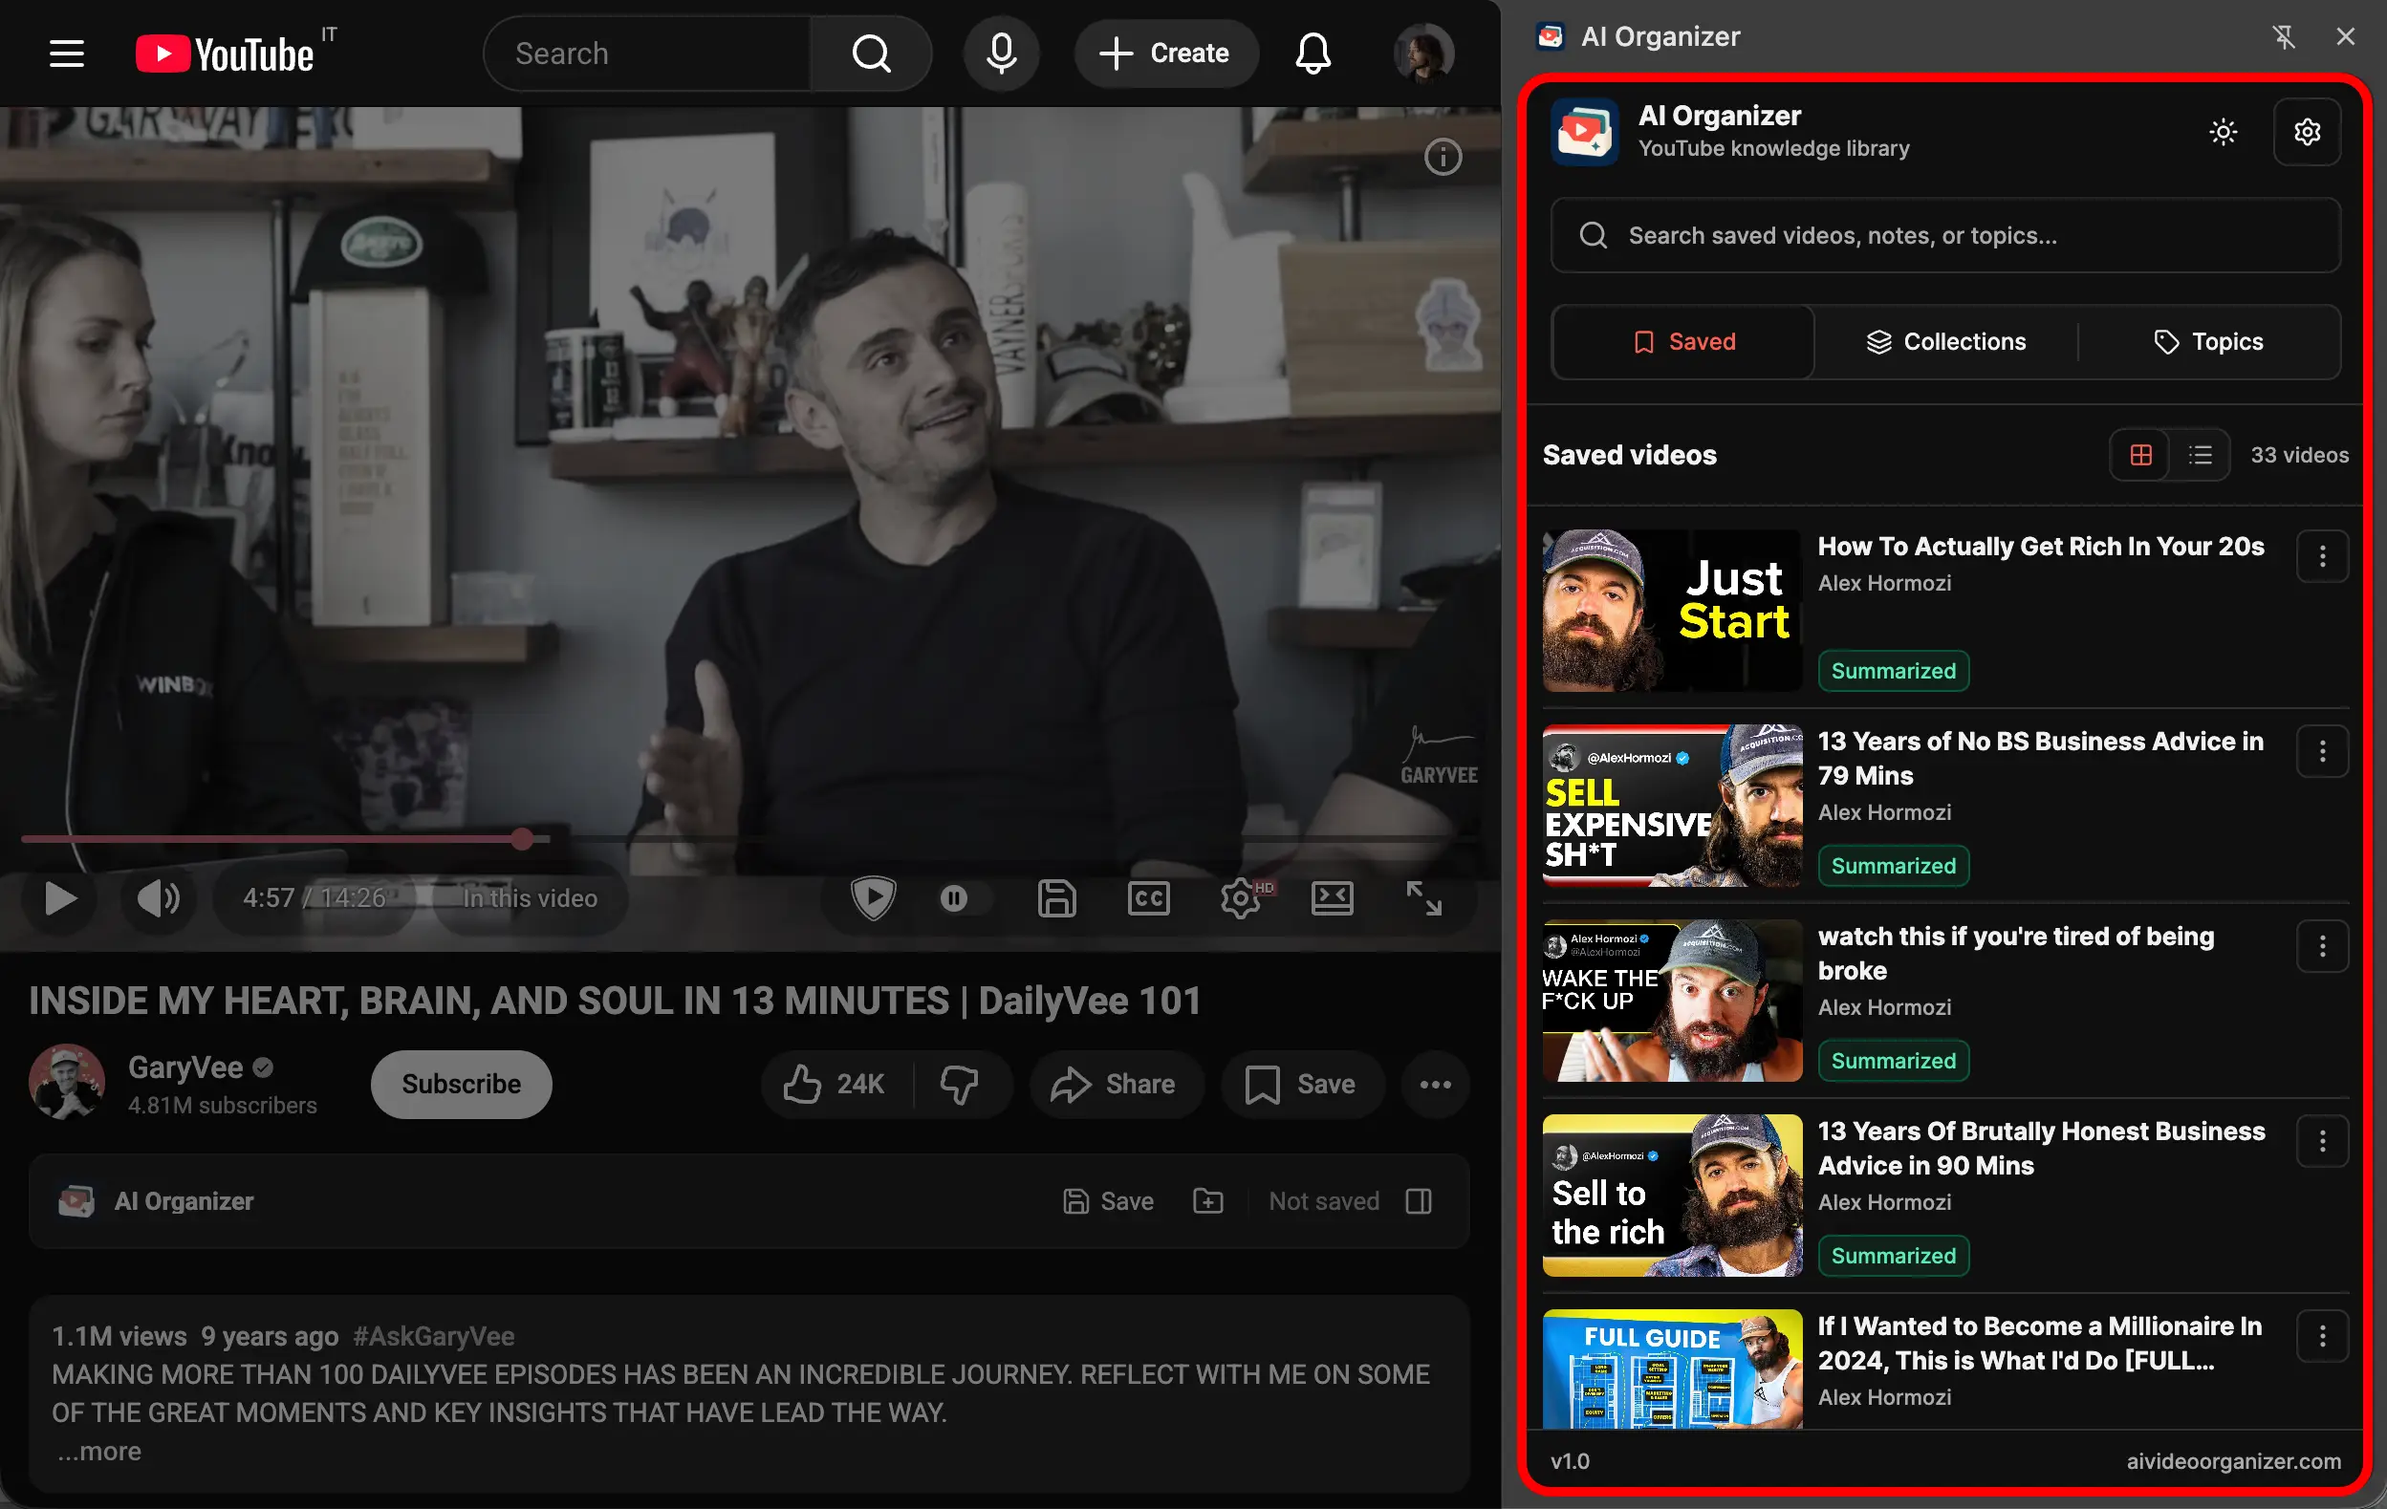Image resolution: width=2387 pixels, height=1509 pixels.
Task: Click the floppy-disk save icon in player
Action: tap(1056, 897)
